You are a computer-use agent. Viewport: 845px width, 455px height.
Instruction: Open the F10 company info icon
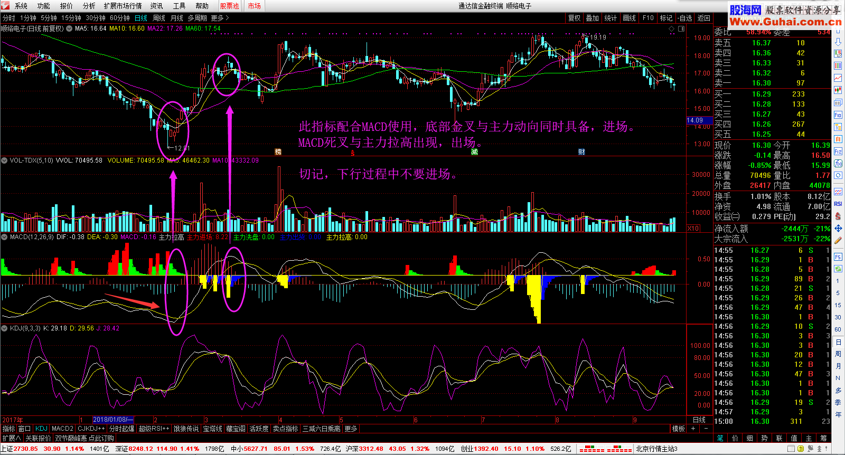click(x=838, y=115)
